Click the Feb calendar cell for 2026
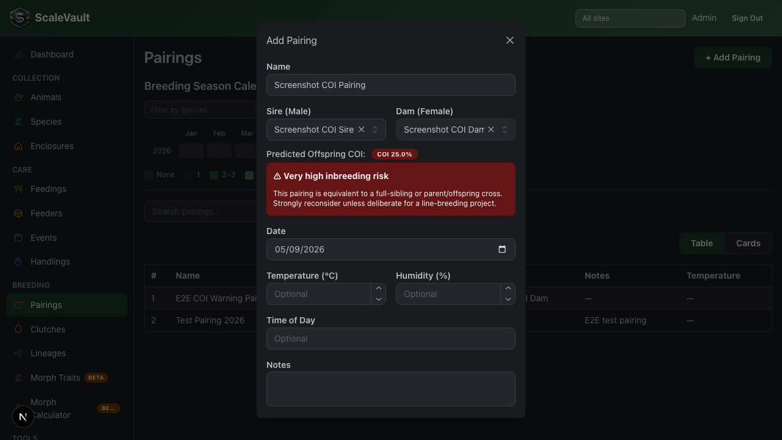The width and height of the screenshot is (782, 440). coord(219,151)
